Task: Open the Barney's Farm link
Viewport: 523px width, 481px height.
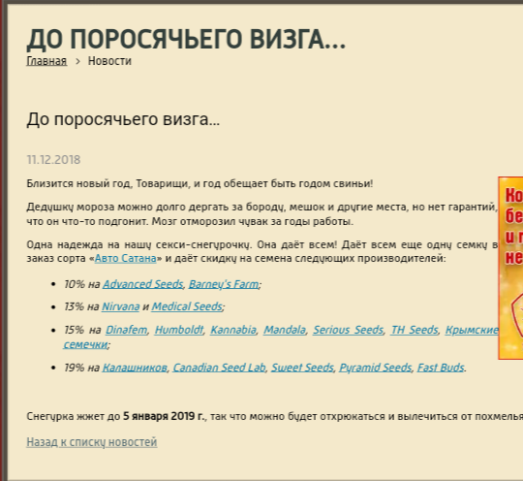Action: click(x=224, y=284)
